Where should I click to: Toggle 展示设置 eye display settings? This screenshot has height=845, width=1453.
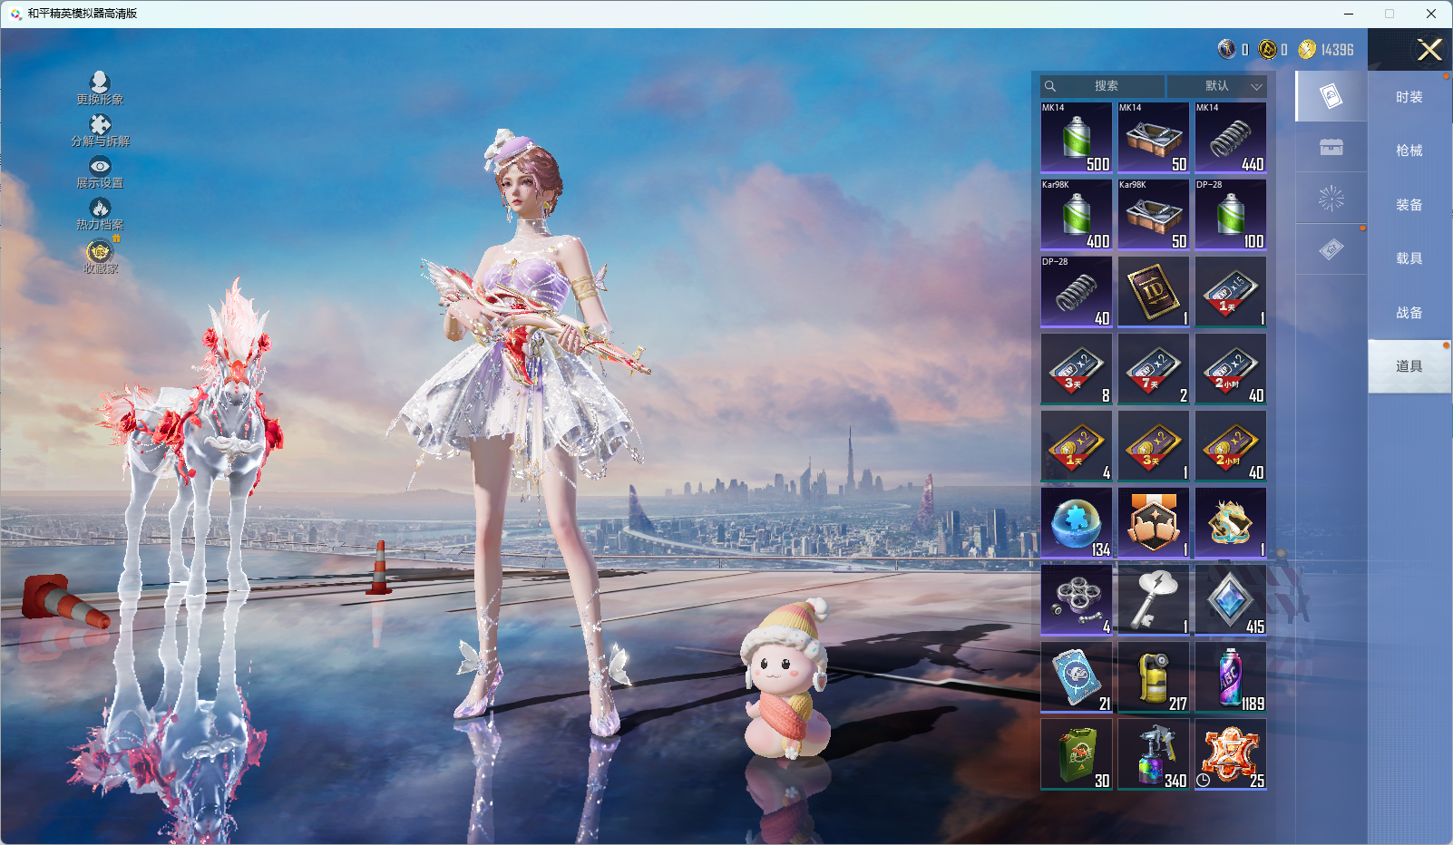pyautogui.click(x=100, y=166)
